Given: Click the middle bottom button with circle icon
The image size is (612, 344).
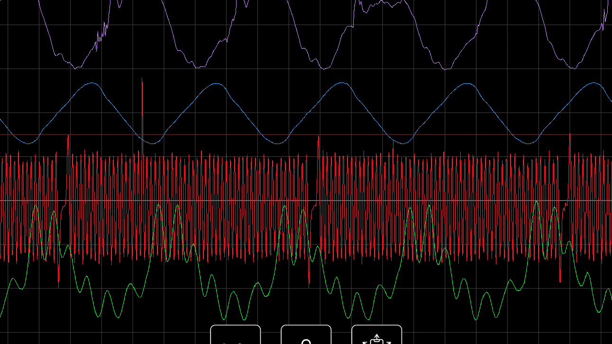Looking at the screenshot, I should (306, 335).
